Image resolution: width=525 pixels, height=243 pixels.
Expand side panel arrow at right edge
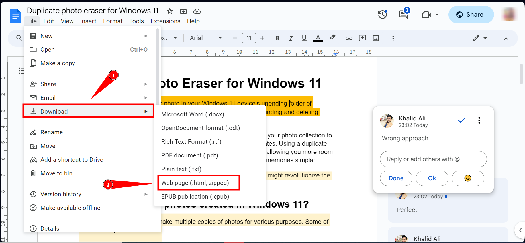[x=520, y=230]
